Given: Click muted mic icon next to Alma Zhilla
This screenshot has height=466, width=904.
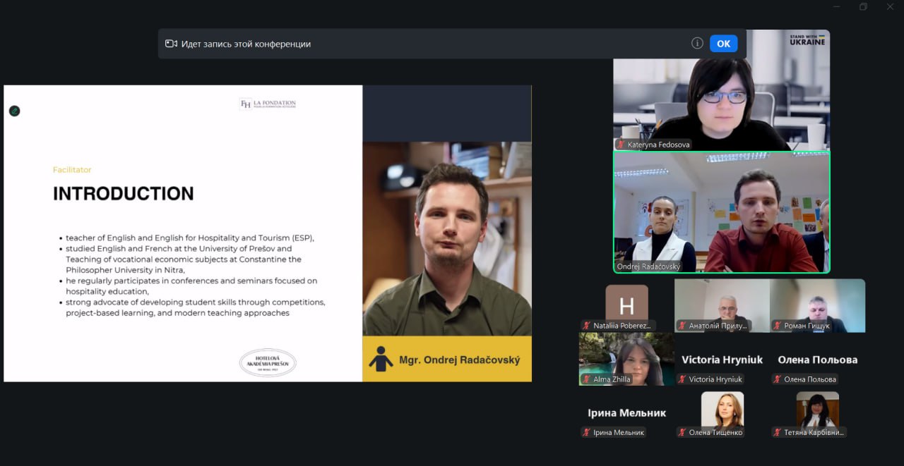Looking at the screenshot, I should pyautogui.click(x=586, y=379).
